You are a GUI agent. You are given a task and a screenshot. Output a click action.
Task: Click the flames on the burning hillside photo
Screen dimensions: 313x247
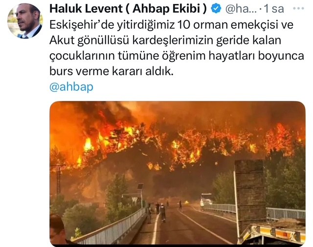(179, 144)
